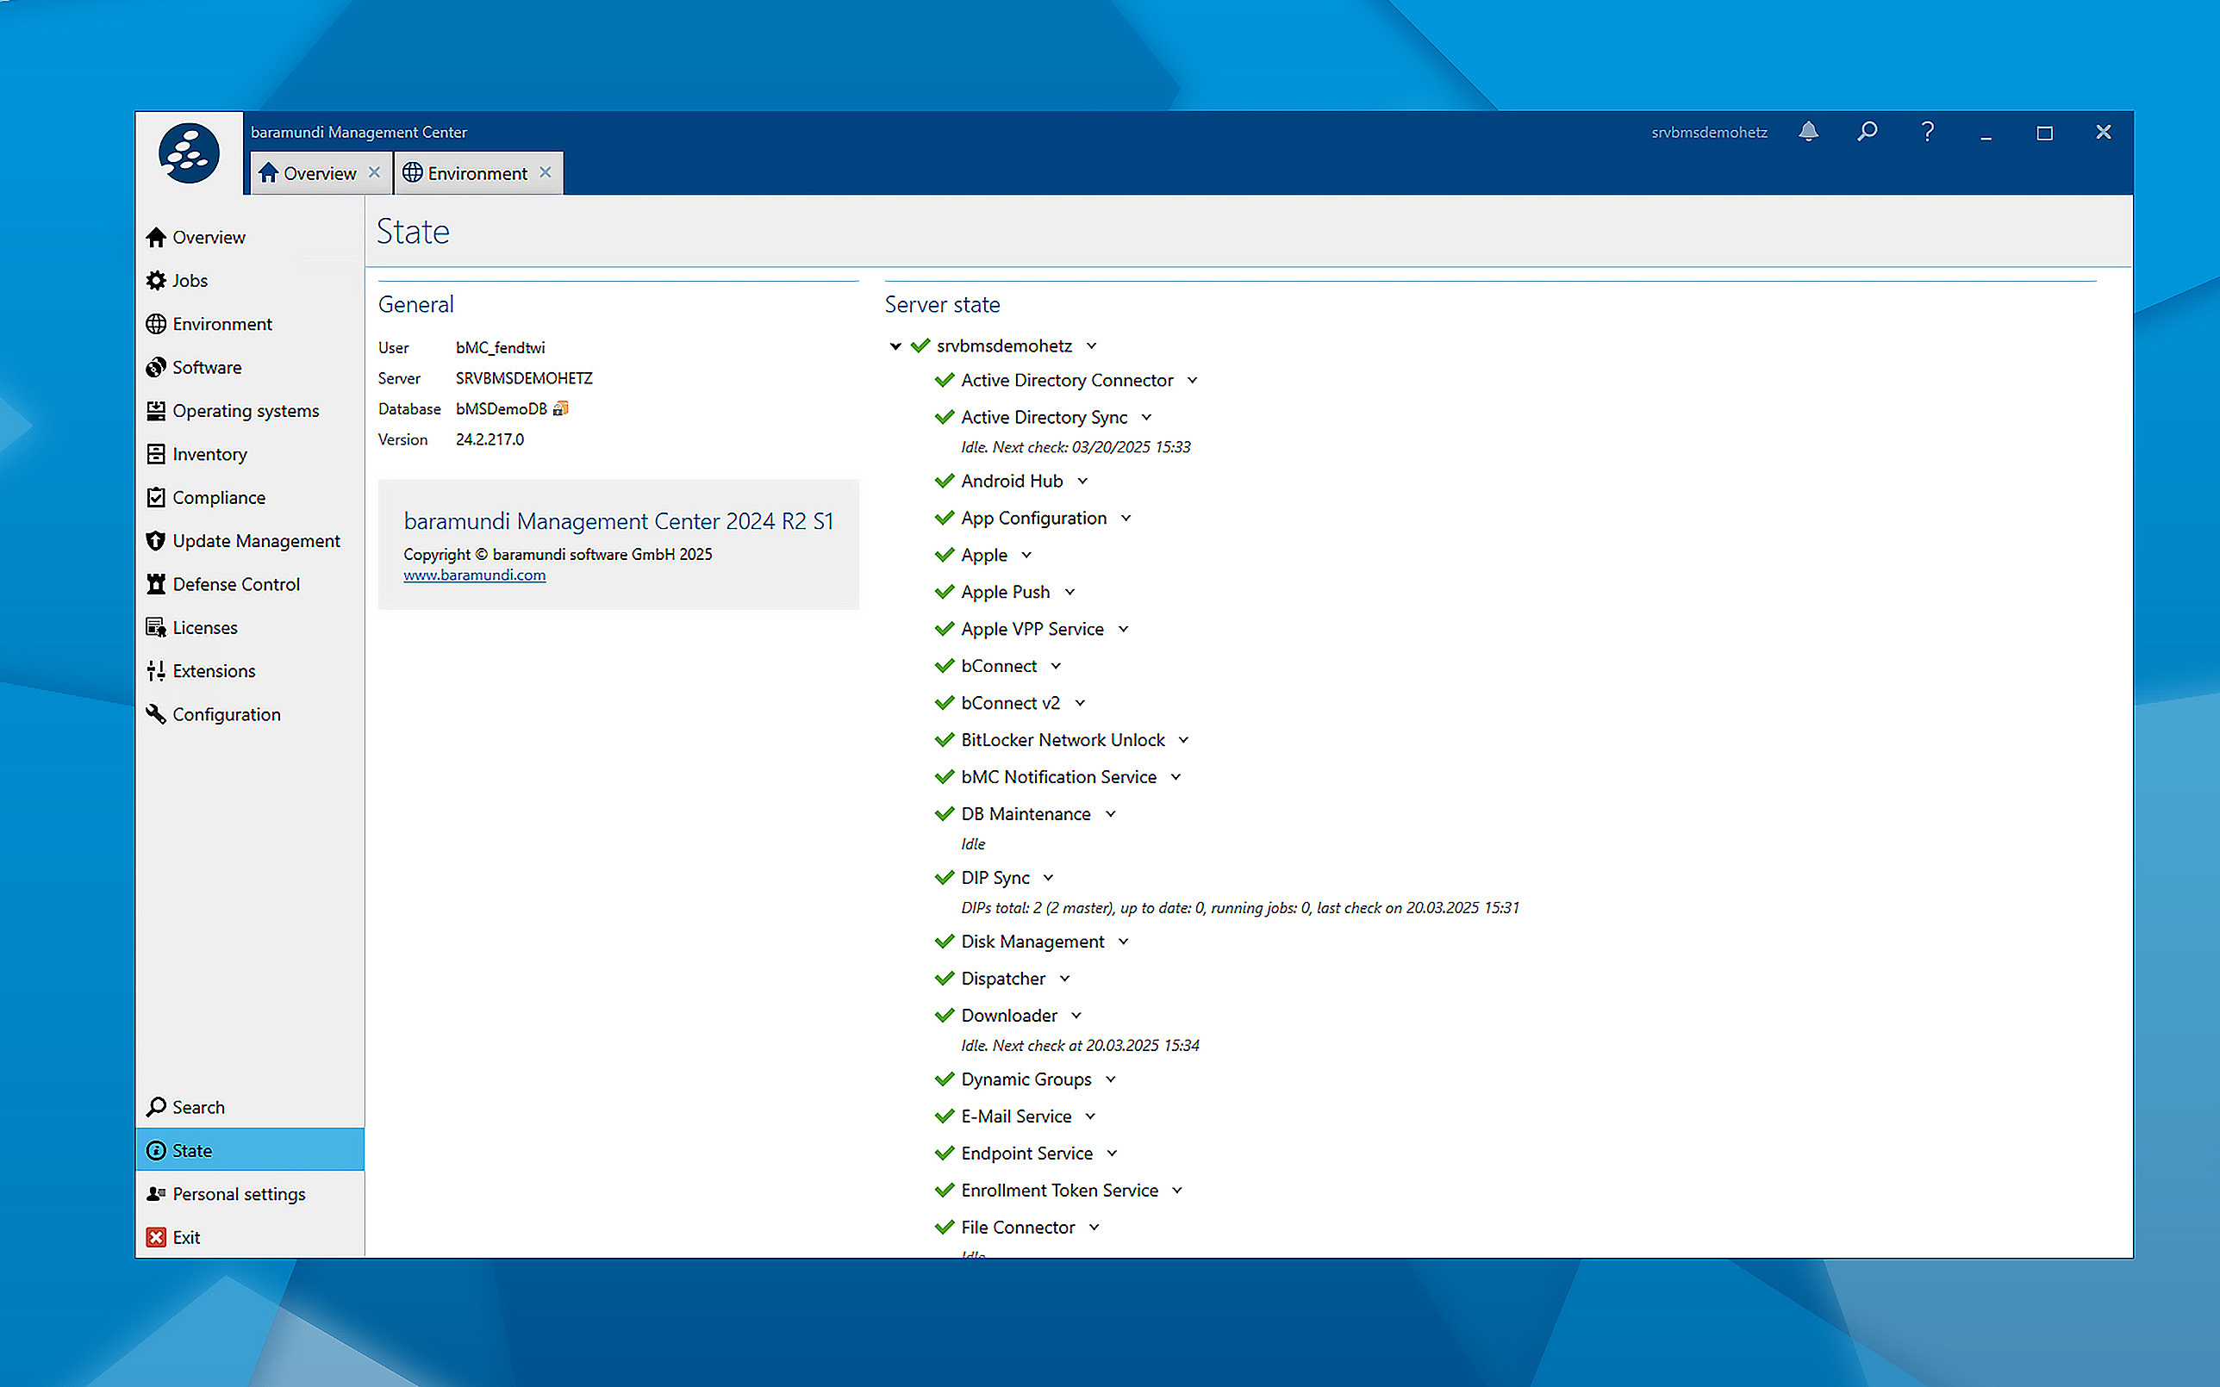Click the Update Management shield icon
The image size is (2220, 1387).
156,541
